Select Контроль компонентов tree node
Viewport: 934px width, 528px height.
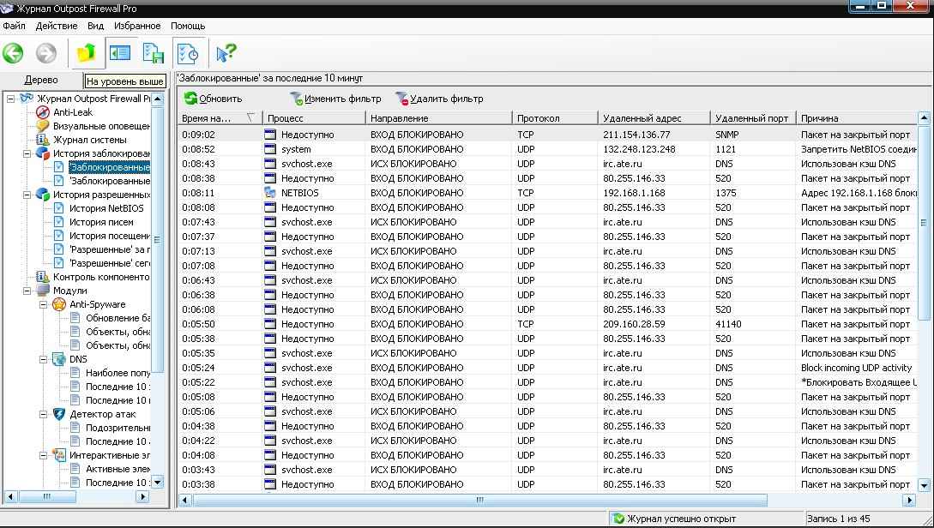coord(101,277)
